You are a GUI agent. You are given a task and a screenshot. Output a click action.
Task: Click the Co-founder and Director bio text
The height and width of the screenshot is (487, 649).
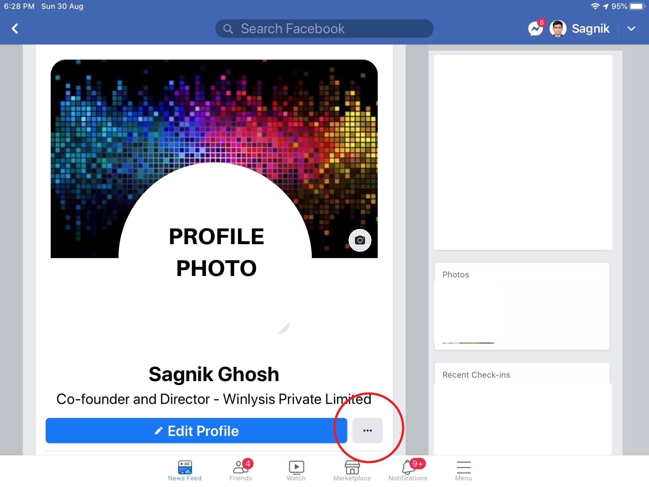(x=214, y=399)
